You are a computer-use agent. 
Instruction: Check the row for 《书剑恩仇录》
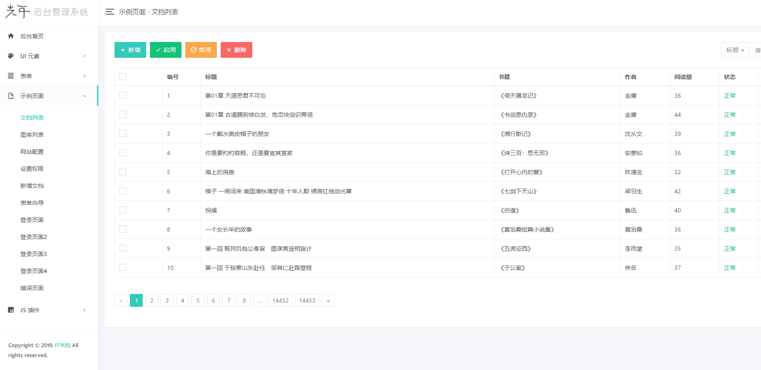[123, 114]
